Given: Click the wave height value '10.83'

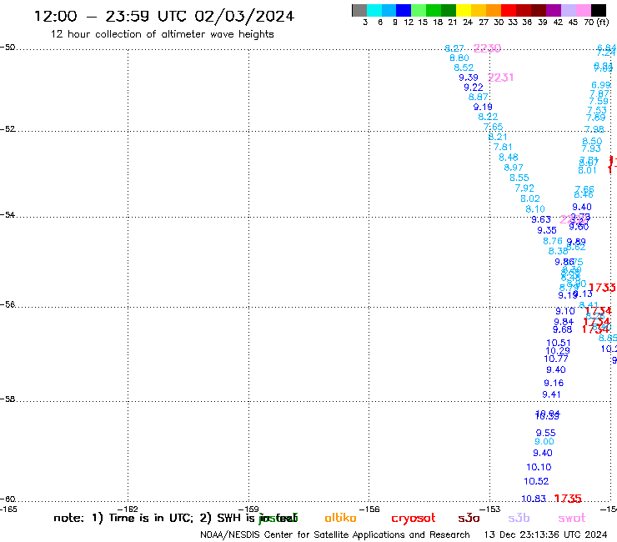Looking at the screenshot, I should [x=534, y=499].
